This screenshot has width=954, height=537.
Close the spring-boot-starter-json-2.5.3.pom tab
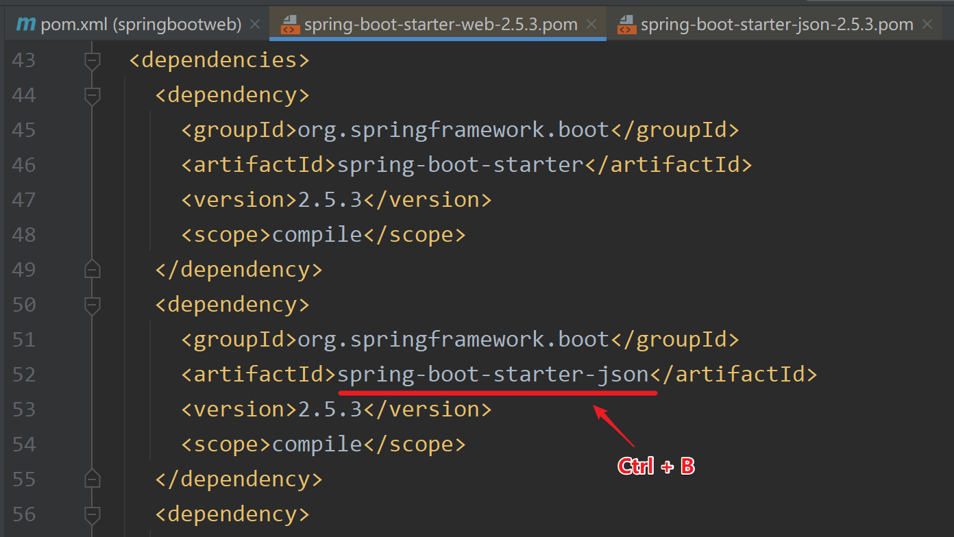pos(927,25)
